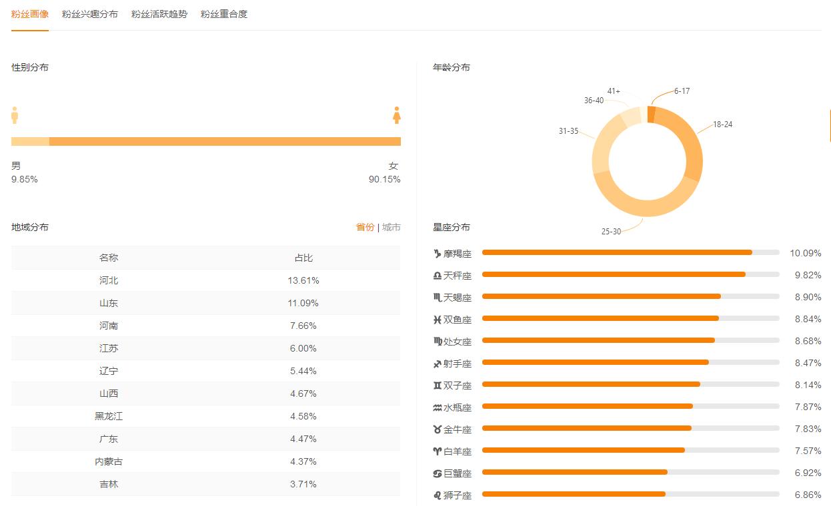This screenshot has width=831, height=512.
Task: Switch region view to 城市
Action: click(x=391, y=227)
